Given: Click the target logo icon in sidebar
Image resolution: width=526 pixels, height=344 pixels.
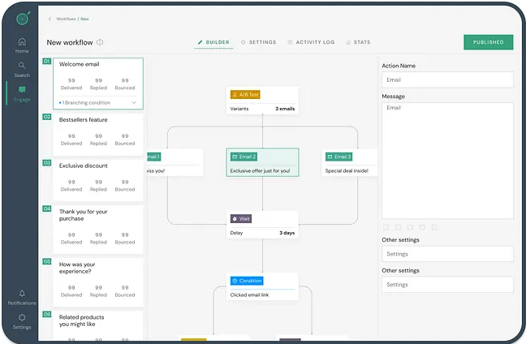Looking at the screenshot, I should pos(23,18).
